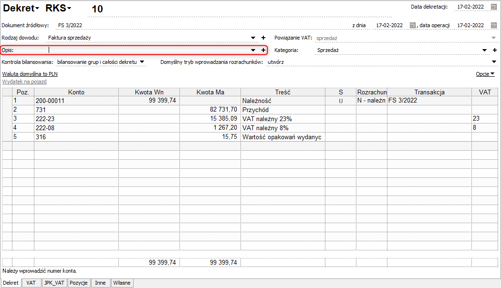501x288 pixels.
Task: Click Rozrachunek cell N - należn
Action: pyautogui.click(x=372, y=101)
